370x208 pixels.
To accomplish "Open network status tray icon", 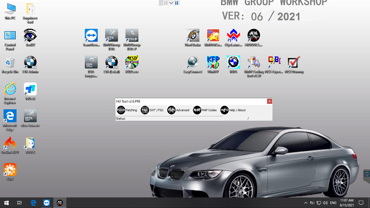I will [x=319, y=203].
